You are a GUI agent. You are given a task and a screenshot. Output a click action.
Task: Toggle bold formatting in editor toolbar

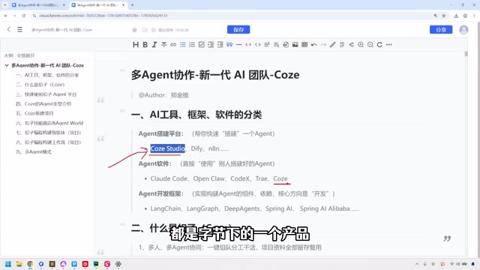145,45
